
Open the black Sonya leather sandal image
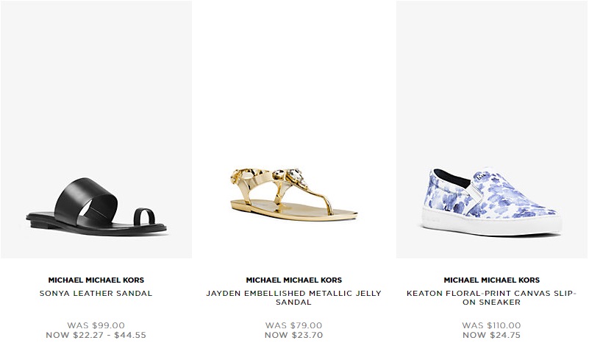click(x=96, y=130)
